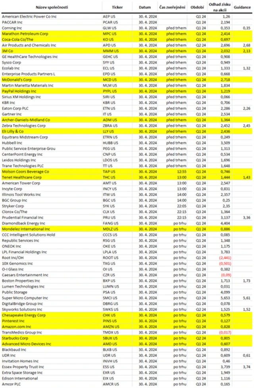
Task: Select the 3M Co company cell
Action: (8, 51)
